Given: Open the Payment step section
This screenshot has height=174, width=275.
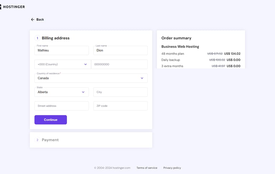Looking at the screenshot, I should pos(50,140).
